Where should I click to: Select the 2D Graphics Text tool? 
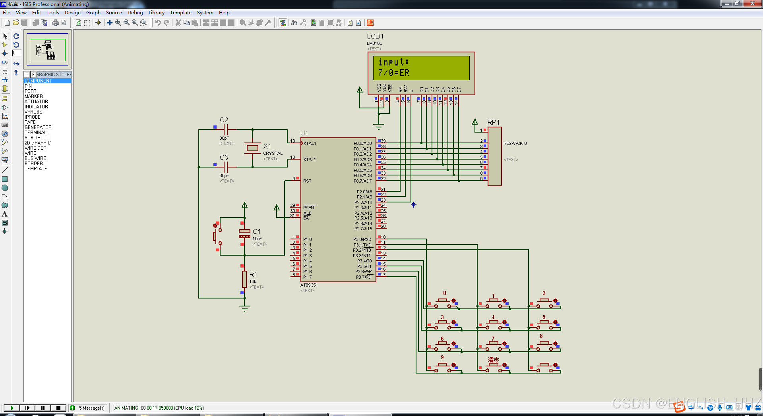point(5,214)
